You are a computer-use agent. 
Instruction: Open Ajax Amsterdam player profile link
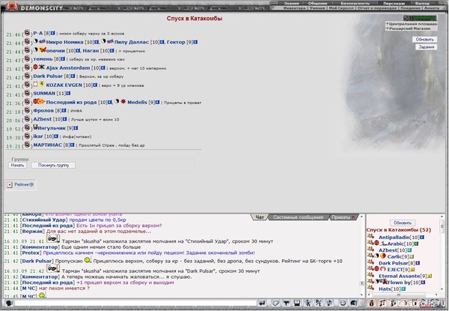click(x=68, y=68)
